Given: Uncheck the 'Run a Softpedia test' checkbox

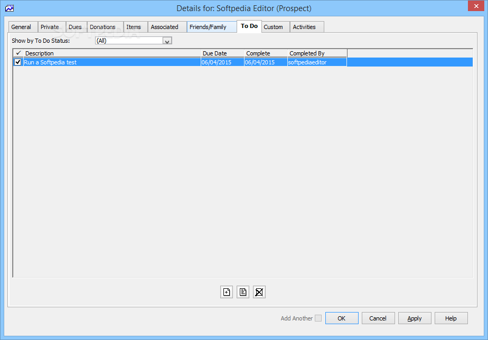Looking at the screenshot, I should point(18,62).
